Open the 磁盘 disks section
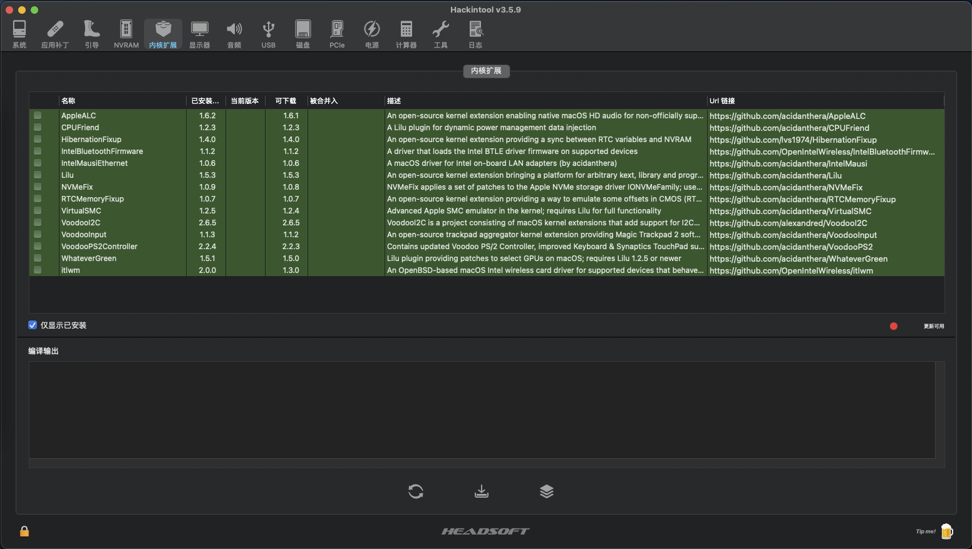Viewport: 972px width, 549px height. point(303,34)
